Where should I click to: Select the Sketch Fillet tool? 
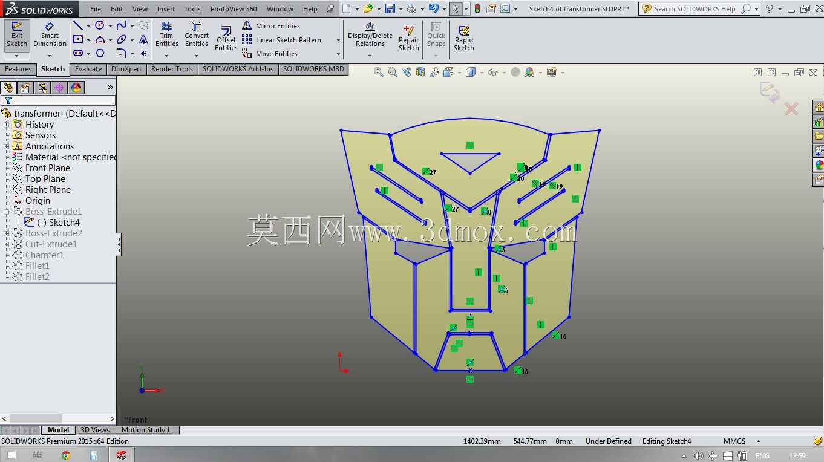(x=122, y=53)
